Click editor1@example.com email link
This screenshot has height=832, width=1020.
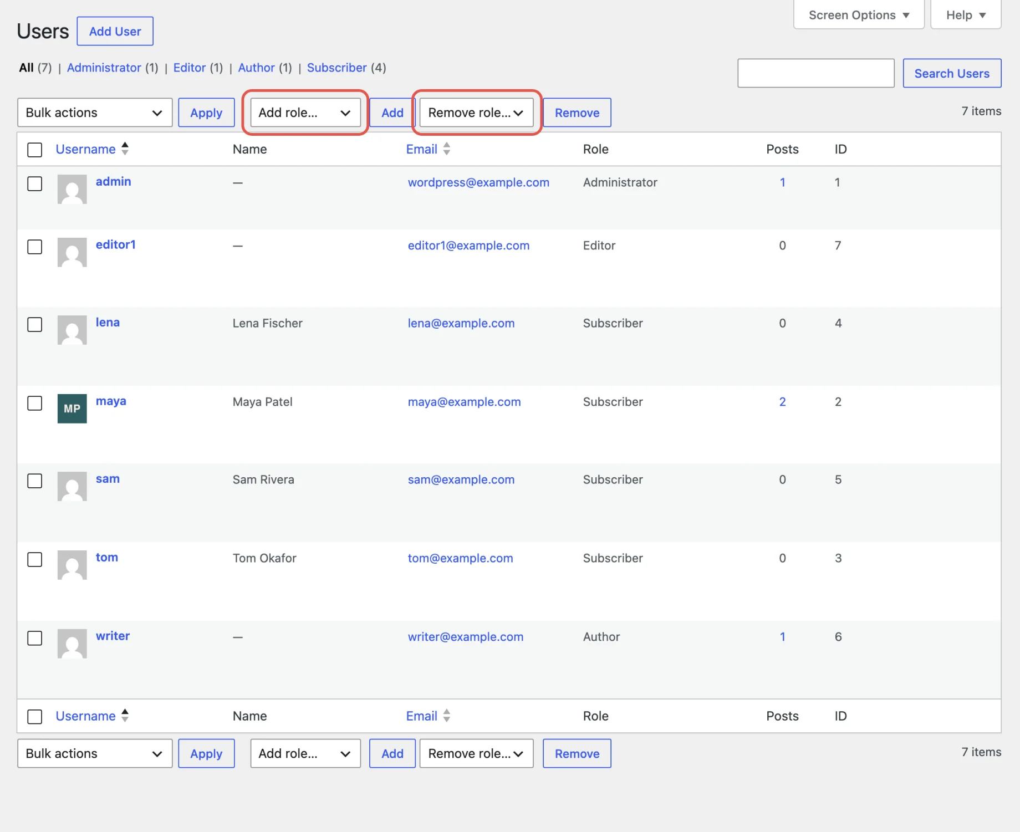468,246
